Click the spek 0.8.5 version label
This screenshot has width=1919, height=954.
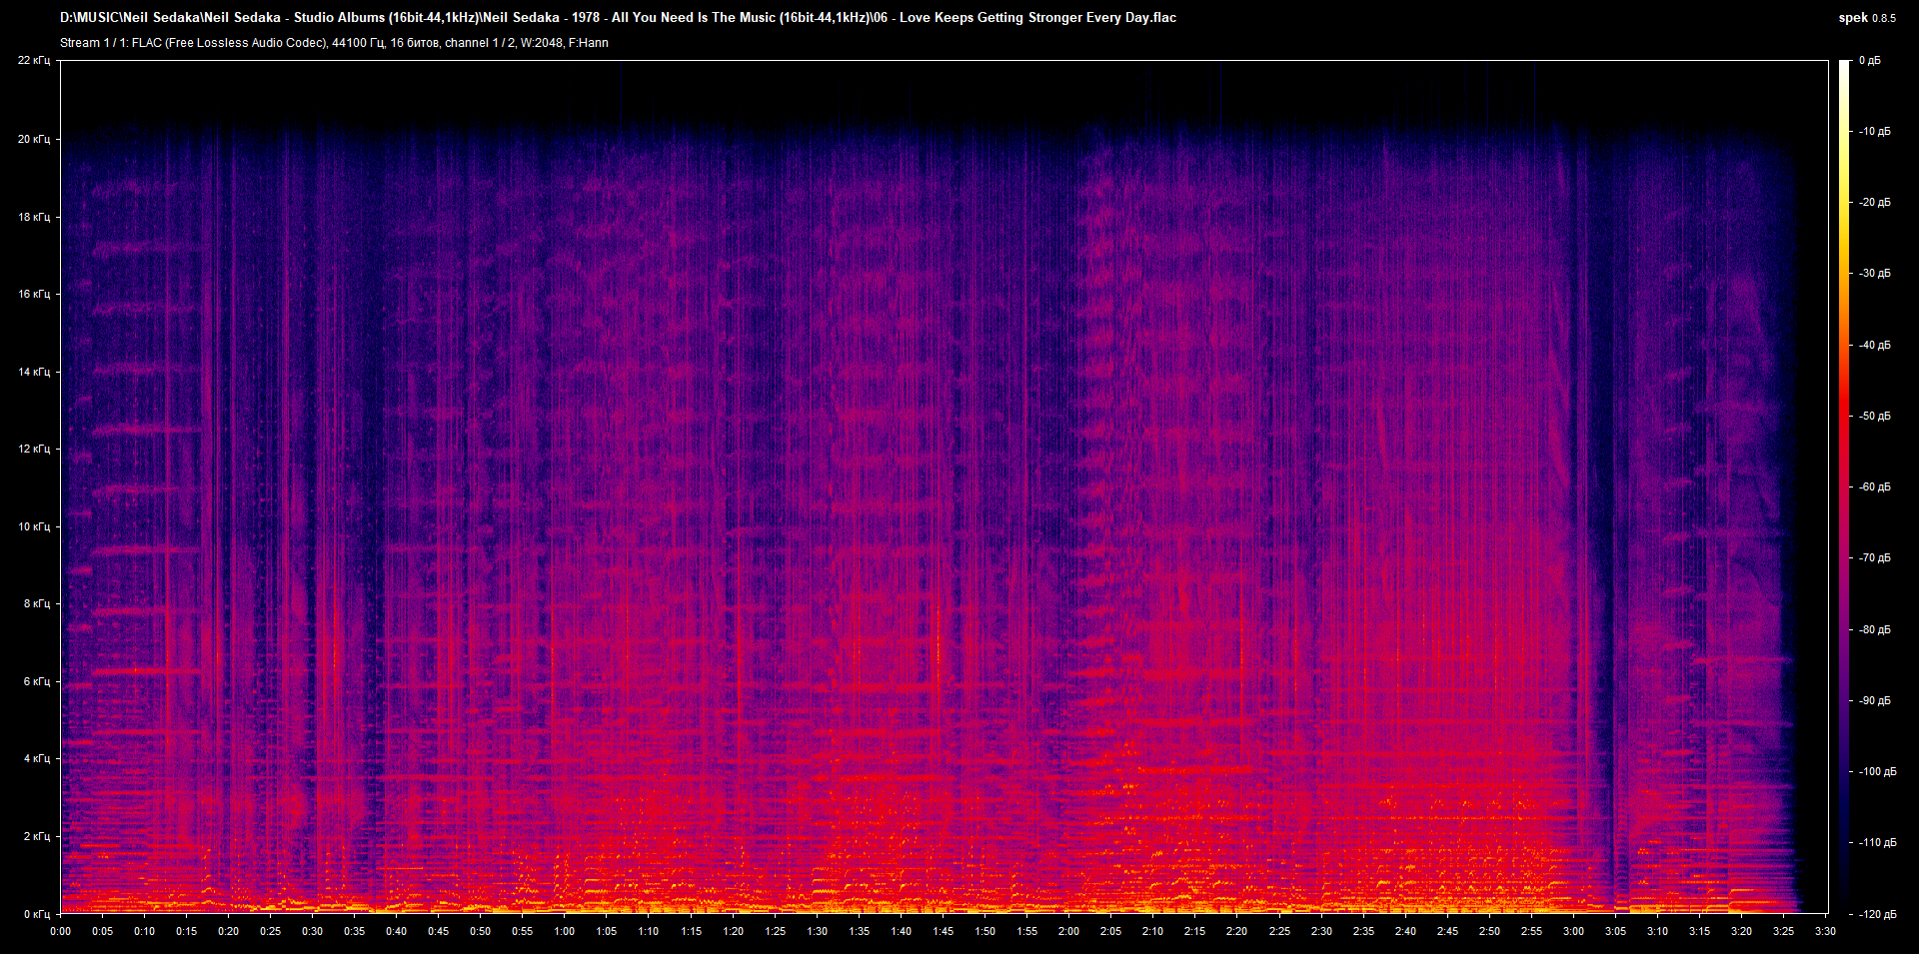[1867, 18]
